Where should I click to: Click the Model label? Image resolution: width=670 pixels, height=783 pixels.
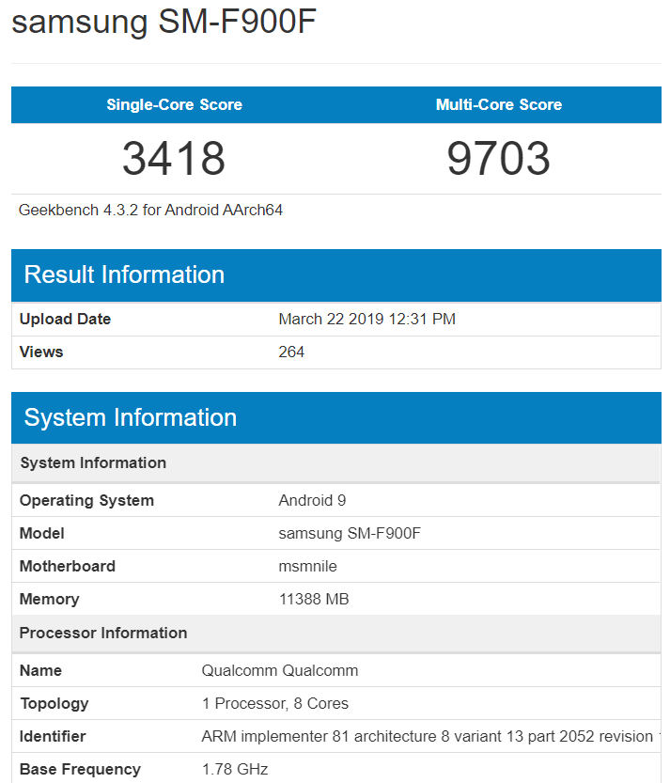click(42, 533)
